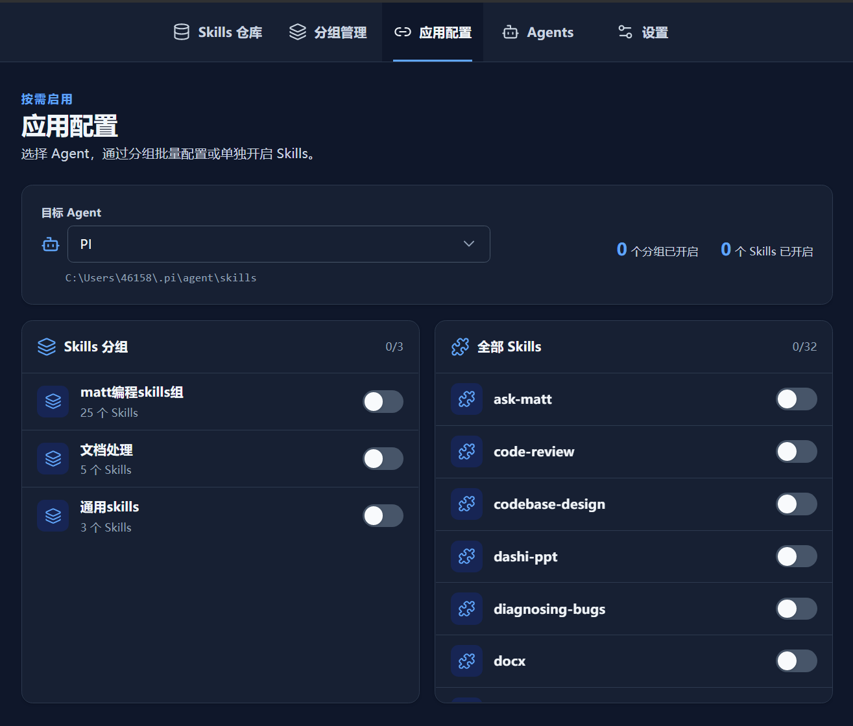Click the puzzle icon in 全部 Skills header

pos(460,347)
